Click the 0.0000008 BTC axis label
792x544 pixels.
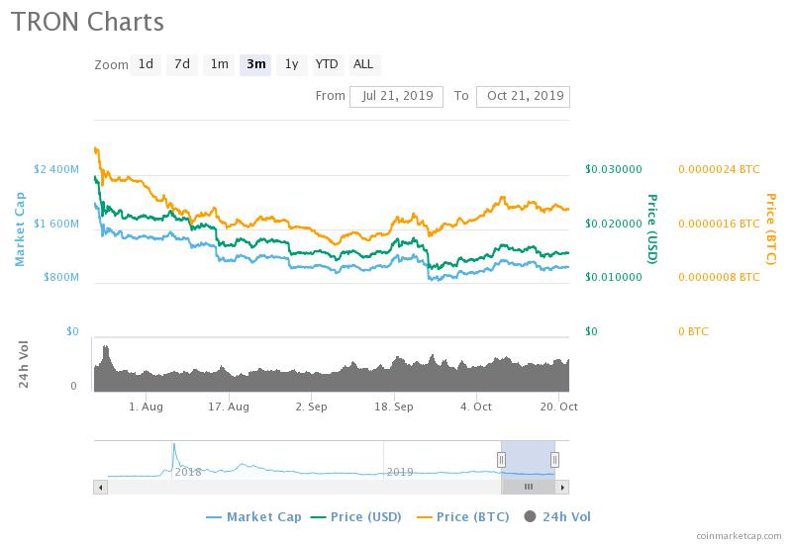(x=719, y=277)
